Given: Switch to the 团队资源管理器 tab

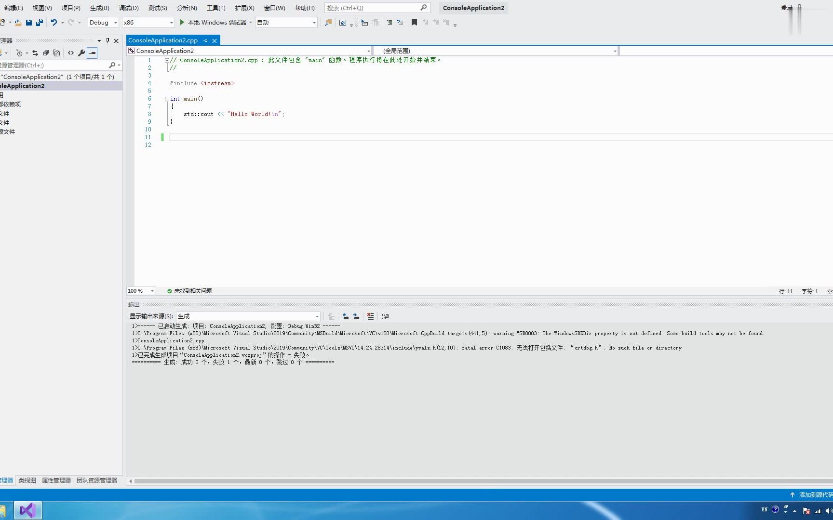Looking at the screenshot, I should click(x=97, y=480).
